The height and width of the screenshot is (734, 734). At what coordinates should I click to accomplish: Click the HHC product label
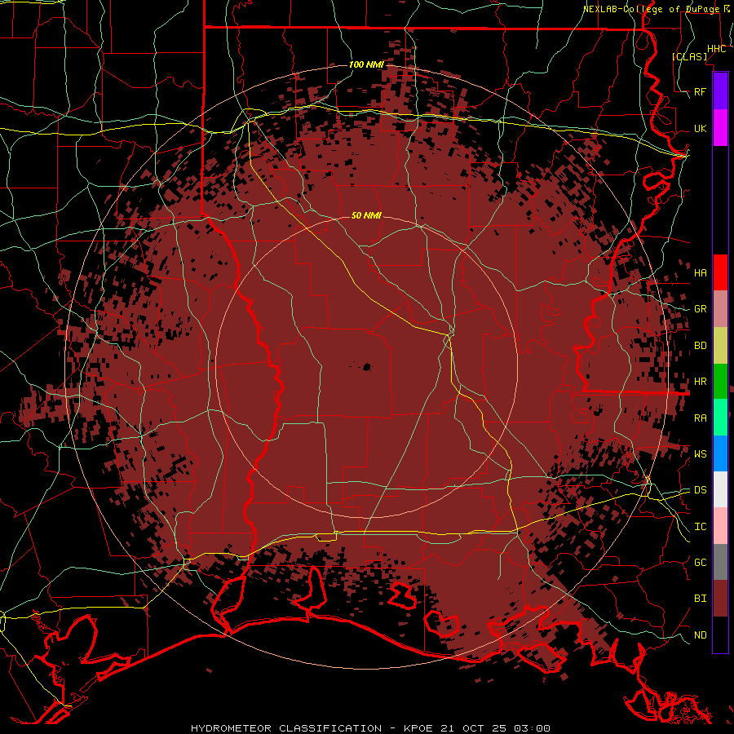[x=716, y=49]
